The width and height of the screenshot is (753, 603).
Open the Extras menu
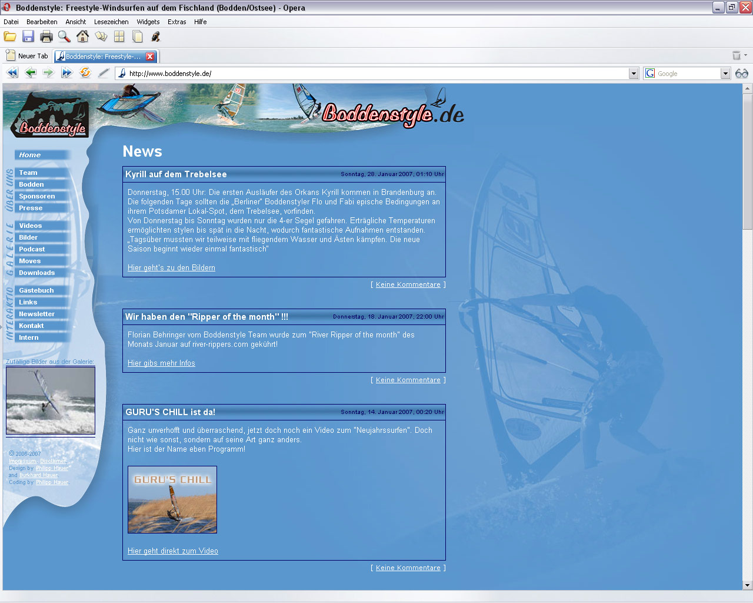(x=176, y=22)
